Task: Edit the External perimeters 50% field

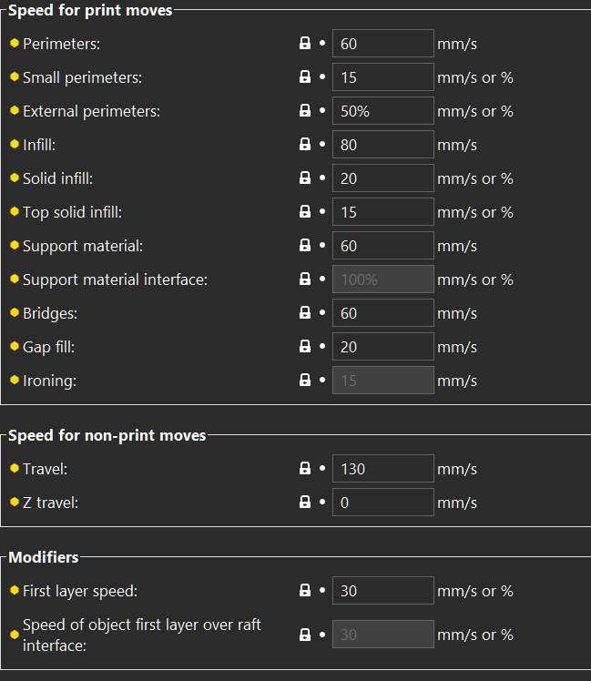Action: (382, 111)
